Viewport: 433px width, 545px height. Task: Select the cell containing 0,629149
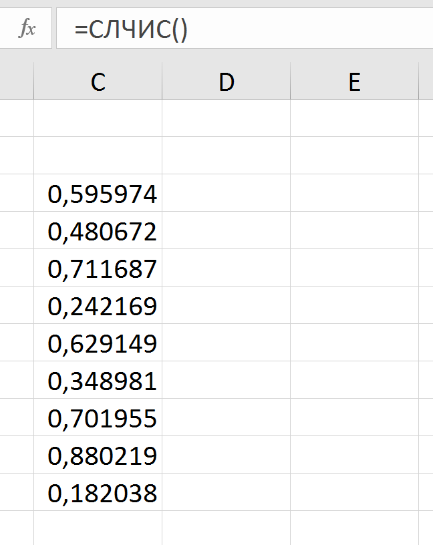(98, 343)
